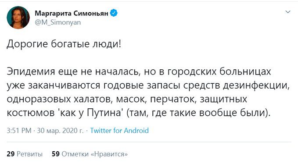Click the line starting 'уже заканчиваются годовые запасы'

[x=148, y=86]
